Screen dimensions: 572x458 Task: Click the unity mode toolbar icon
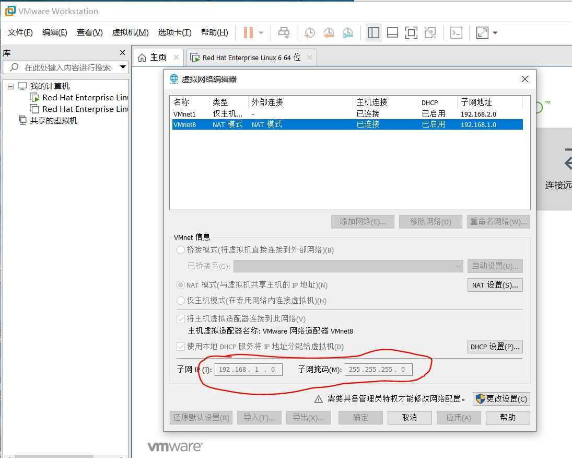pyautogui.click(x=430, y=32)
